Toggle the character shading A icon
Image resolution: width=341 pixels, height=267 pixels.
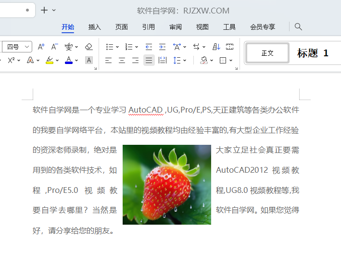pyautogui.click(x=88, y=60)
